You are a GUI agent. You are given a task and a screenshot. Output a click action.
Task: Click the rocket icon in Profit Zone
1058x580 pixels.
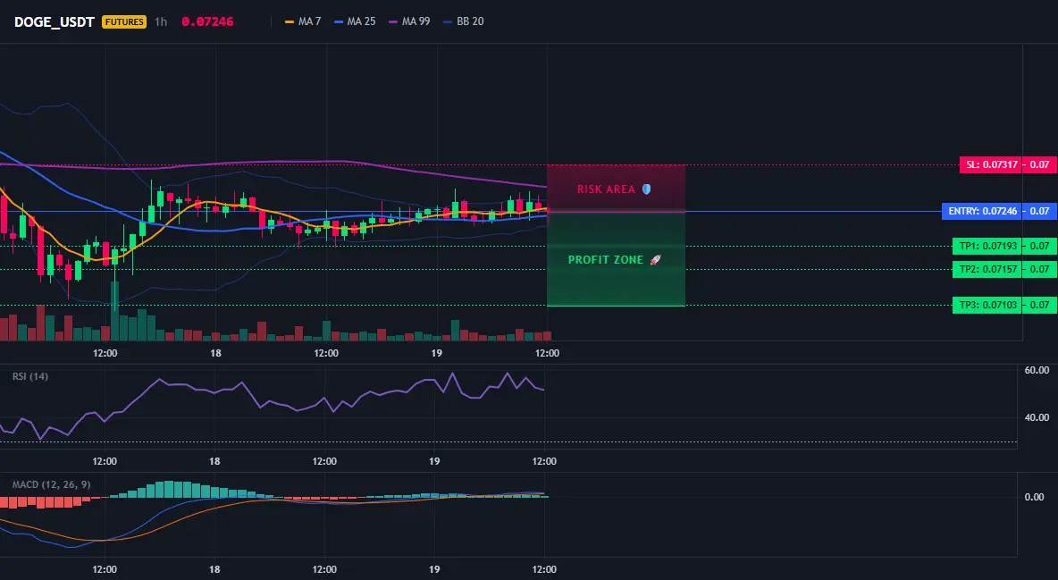pos(655,260)
